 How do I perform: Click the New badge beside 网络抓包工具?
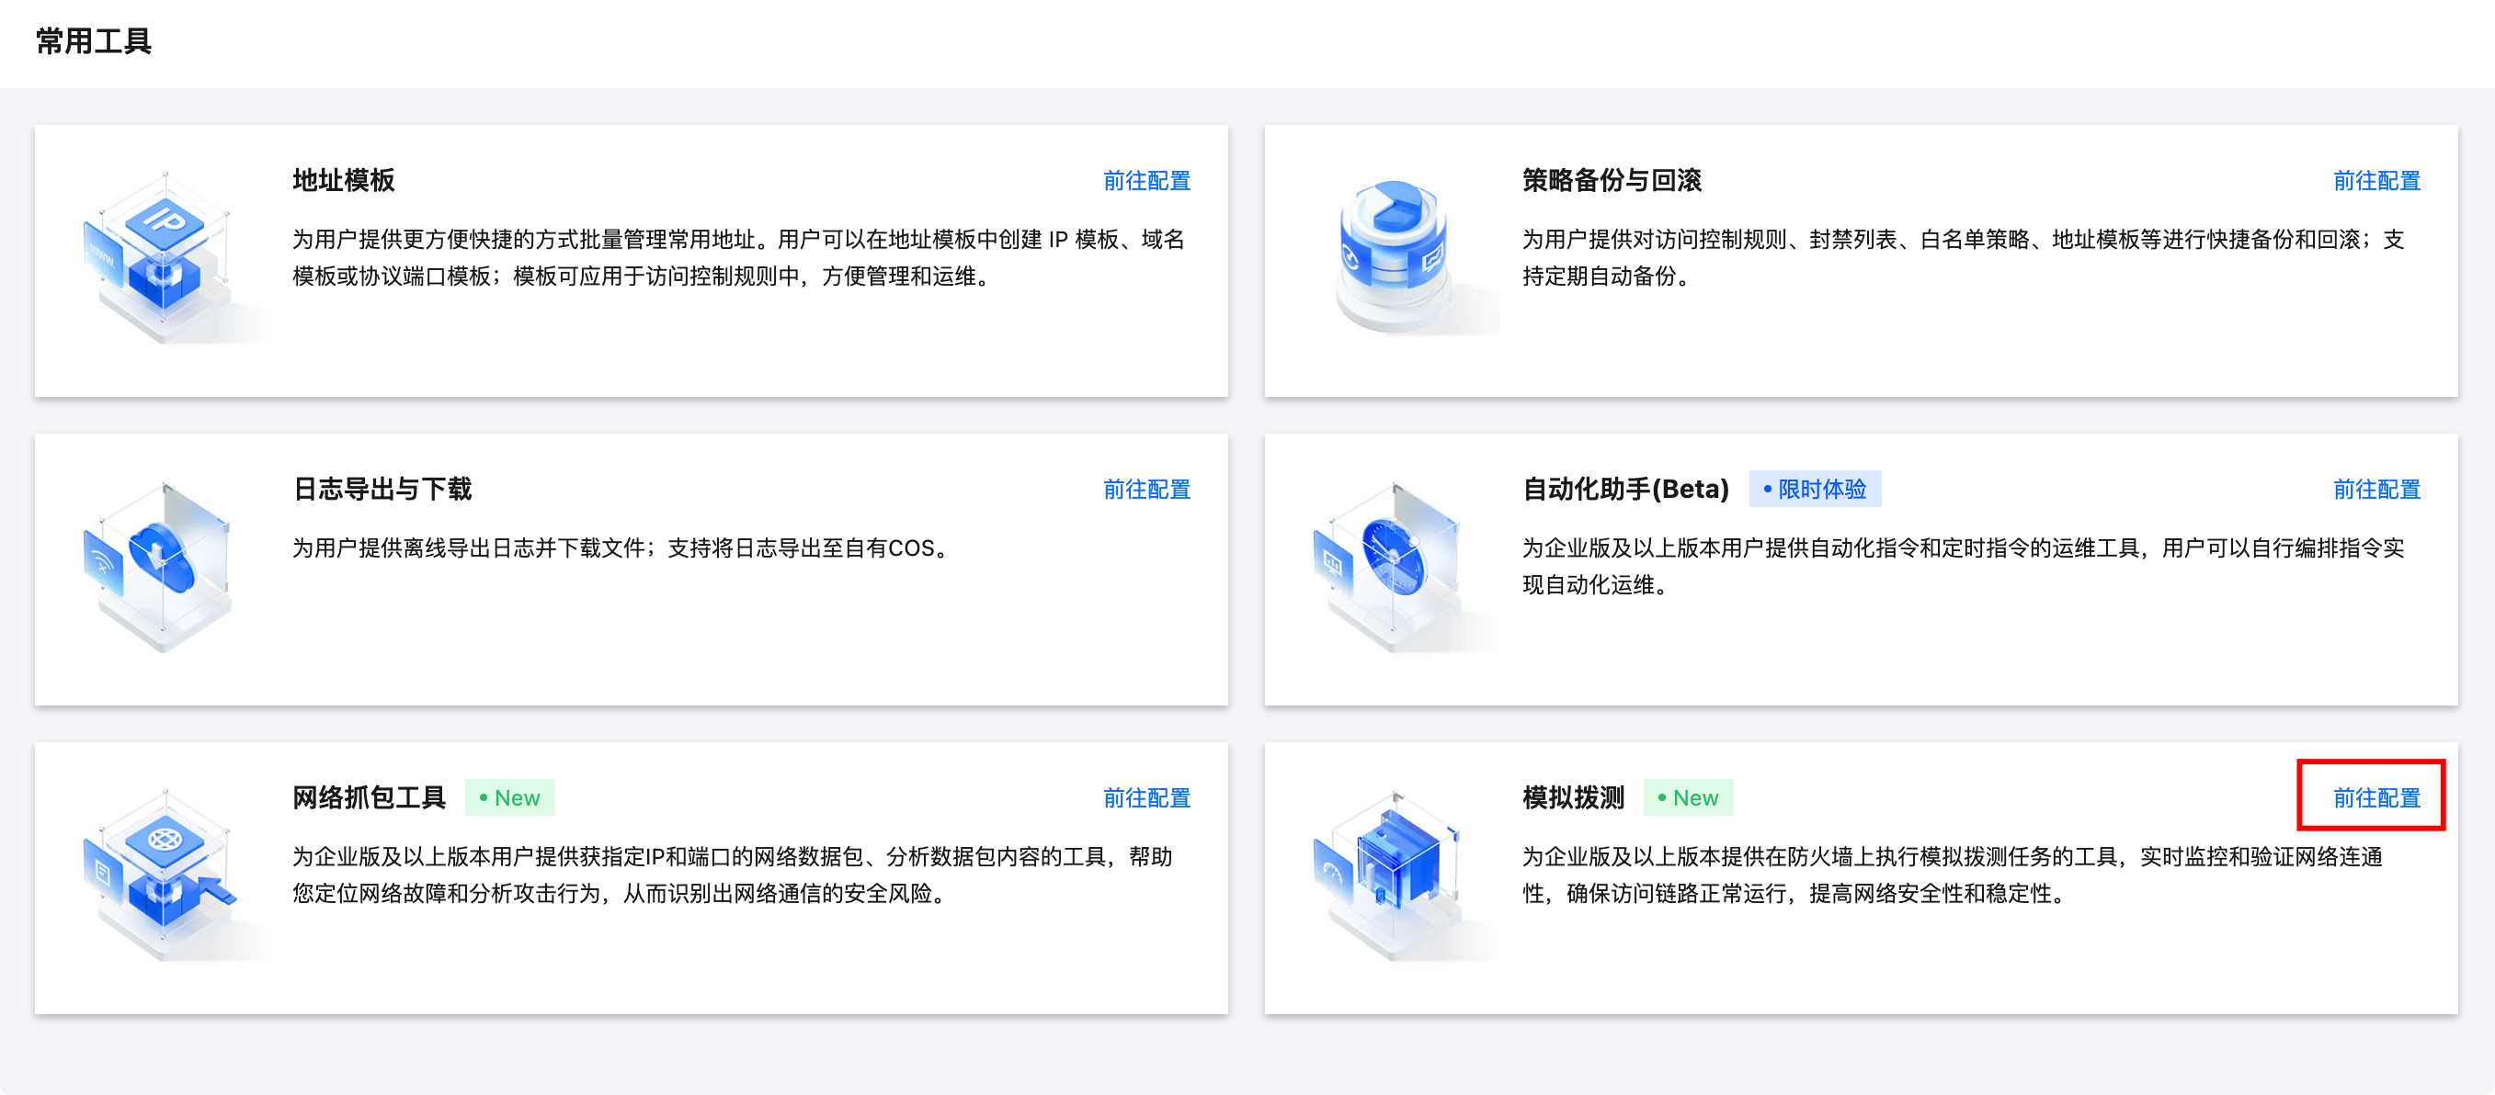(509, 797)
